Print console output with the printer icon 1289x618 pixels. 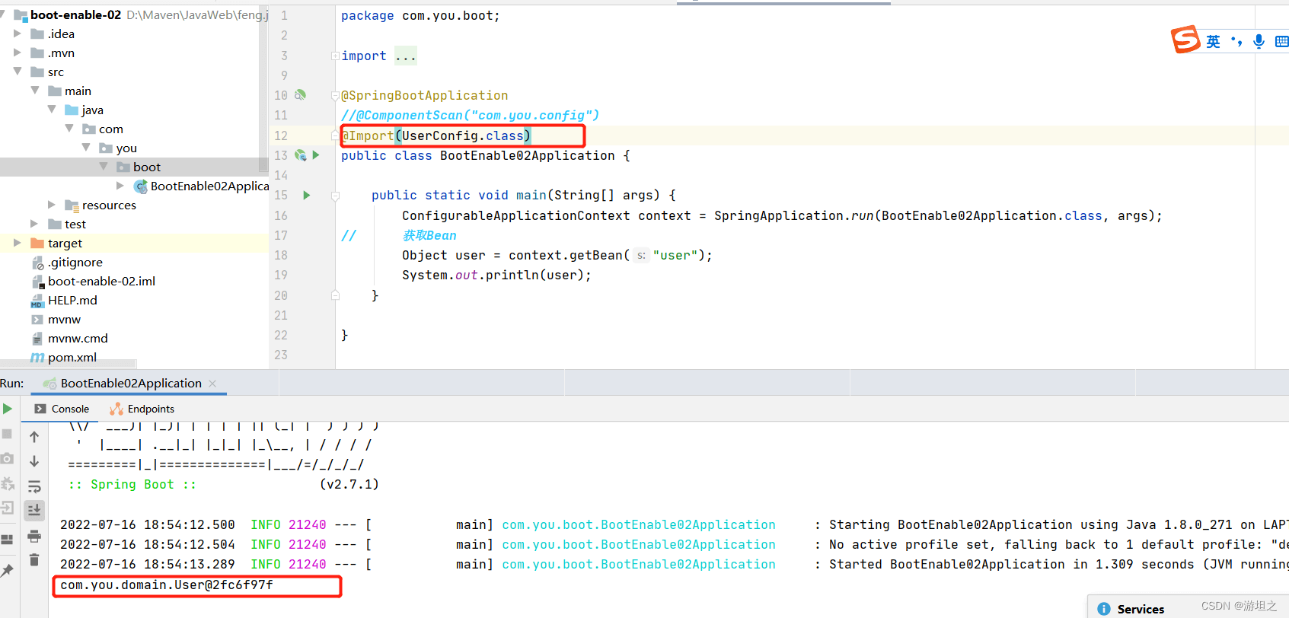point(34,536)
